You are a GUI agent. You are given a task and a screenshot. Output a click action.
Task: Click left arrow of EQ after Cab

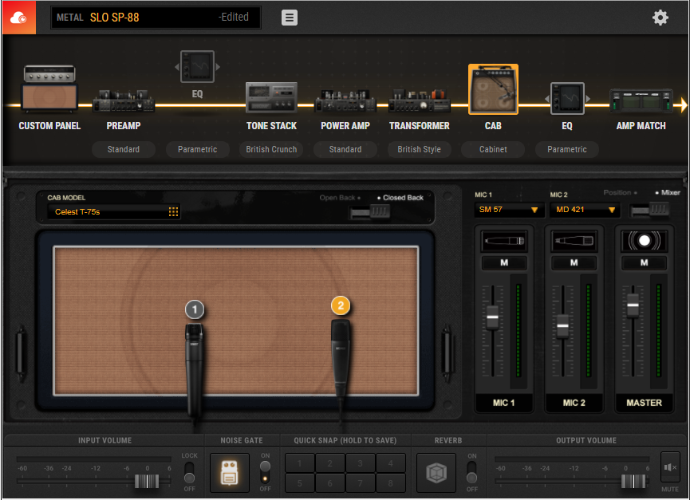click(547, 99)
